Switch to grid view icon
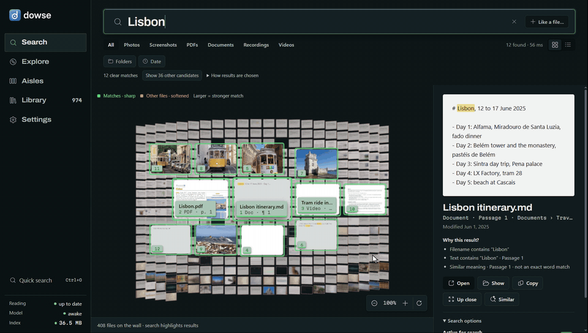The width and height of the screenshot is (588, 333). (x=555, y=45)
